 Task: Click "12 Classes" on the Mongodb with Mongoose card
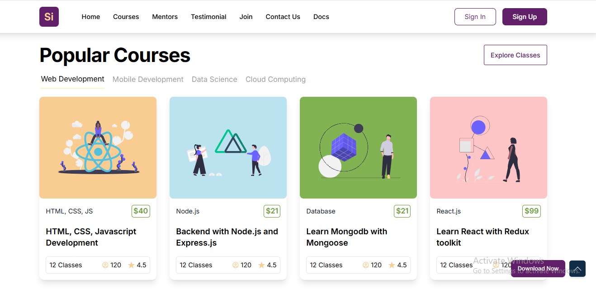[326, 265]
